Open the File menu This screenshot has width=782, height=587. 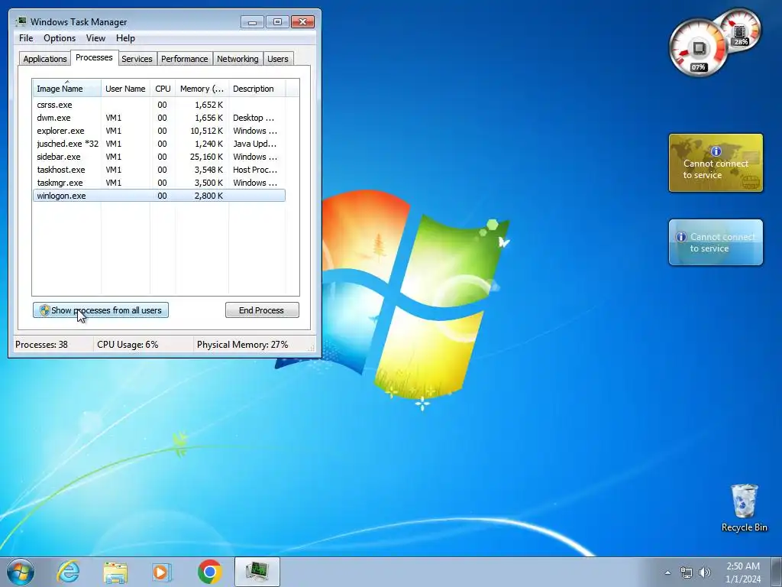pyautogui.click(x=26, y=38)
